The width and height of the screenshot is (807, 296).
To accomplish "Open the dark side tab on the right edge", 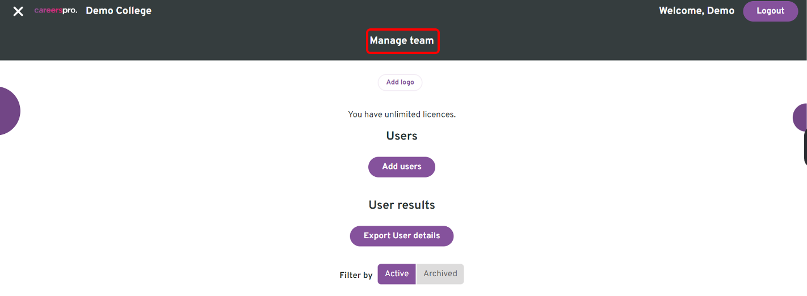I will pyautogui.click(x=805, y=147).
